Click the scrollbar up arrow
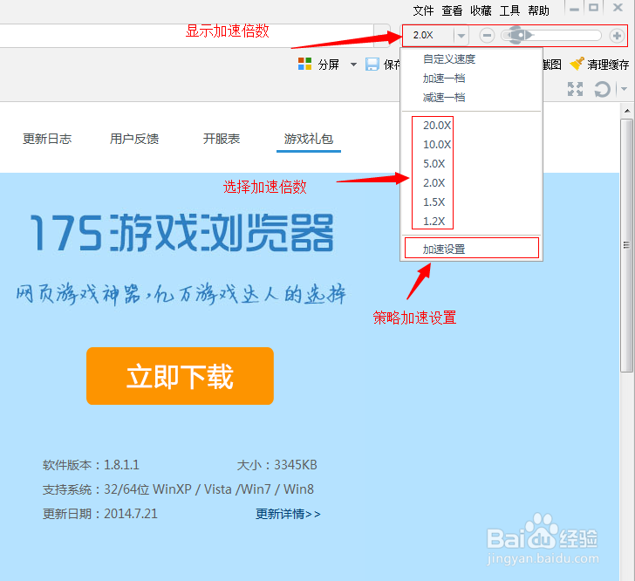The height and width of the screenshot is (581, 635). tap(627, 111)
